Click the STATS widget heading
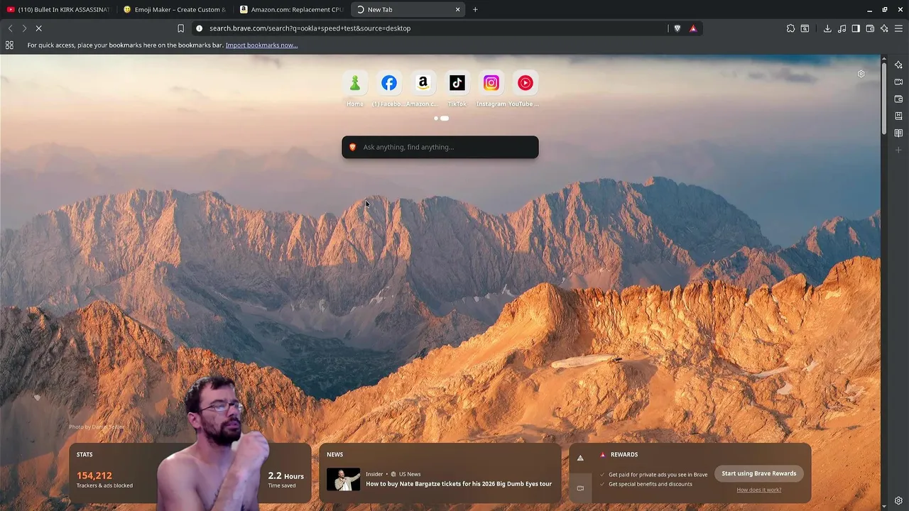This screenshot has height=511, width=909. (x=85, y=454)
